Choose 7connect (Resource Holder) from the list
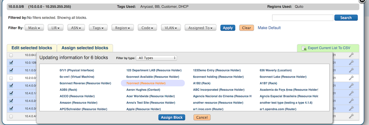The height and width of the screenshot is (125, 369). point(146,83)
